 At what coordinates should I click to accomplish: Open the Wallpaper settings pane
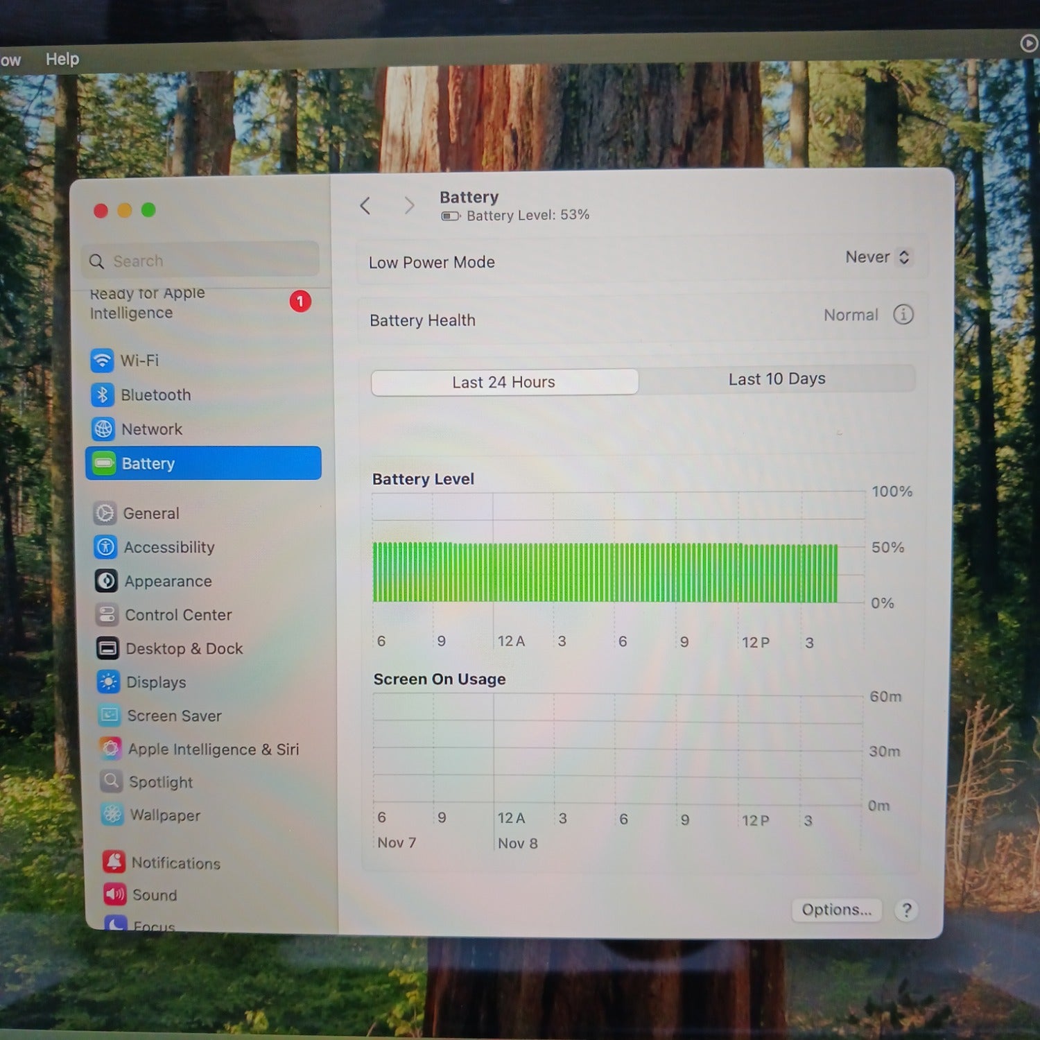pos(165,815)
